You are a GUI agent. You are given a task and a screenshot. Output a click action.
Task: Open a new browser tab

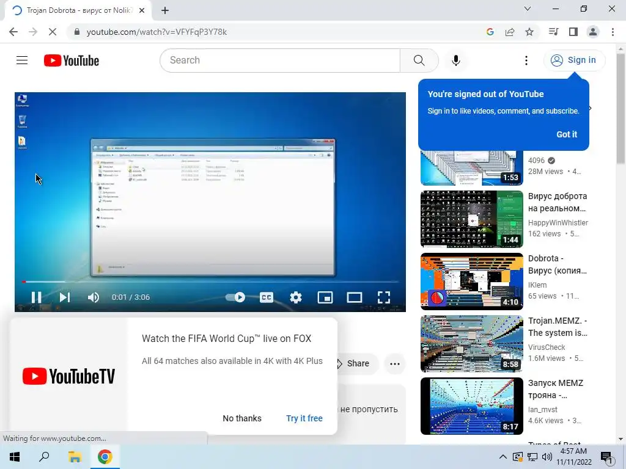point(165,10)
